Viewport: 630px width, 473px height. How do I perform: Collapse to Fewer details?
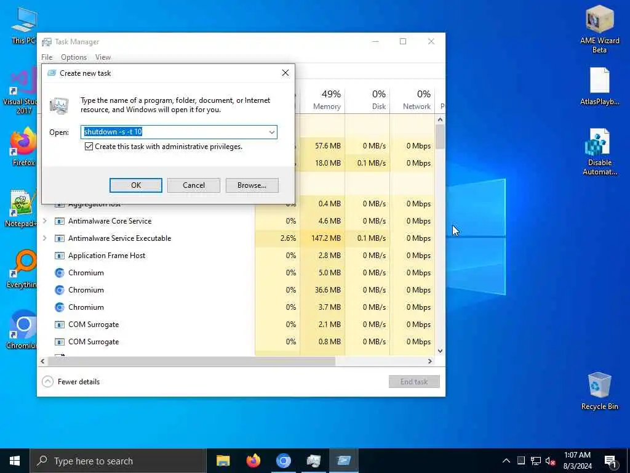click(71, 382)
